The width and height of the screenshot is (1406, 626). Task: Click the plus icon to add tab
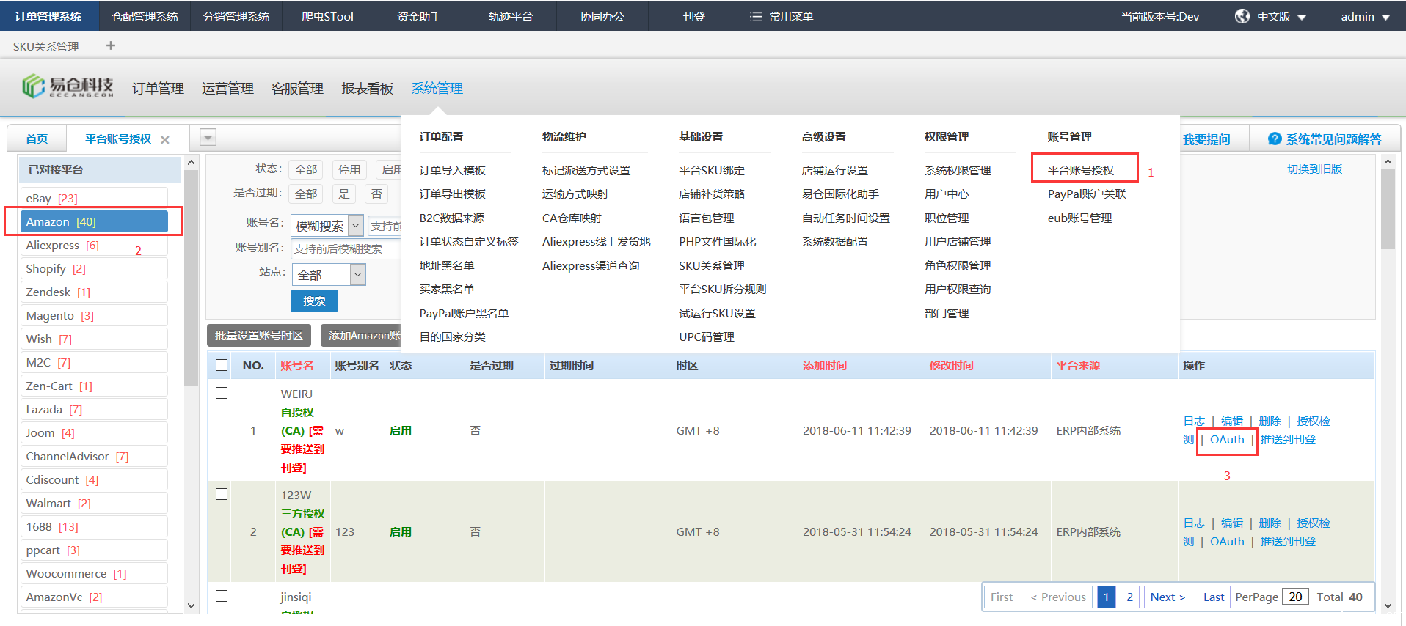[x=111, y=45]
